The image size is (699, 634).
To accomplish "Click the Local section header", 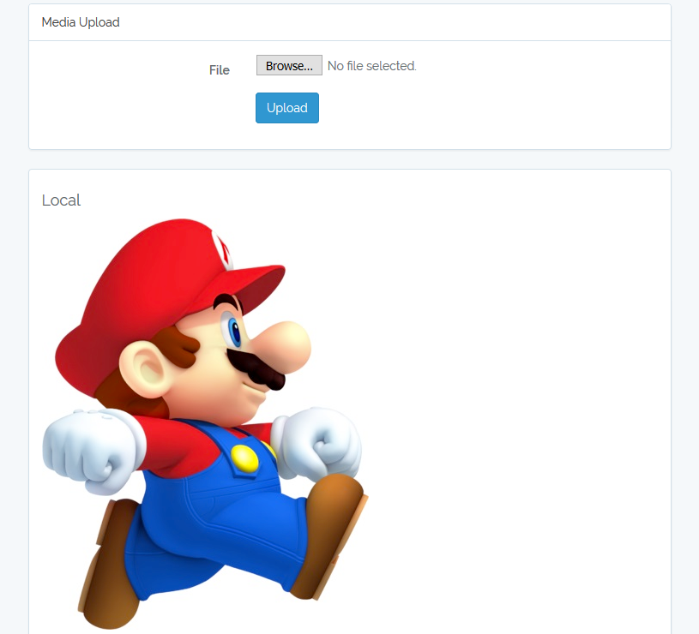I will [x=61, y=200].
